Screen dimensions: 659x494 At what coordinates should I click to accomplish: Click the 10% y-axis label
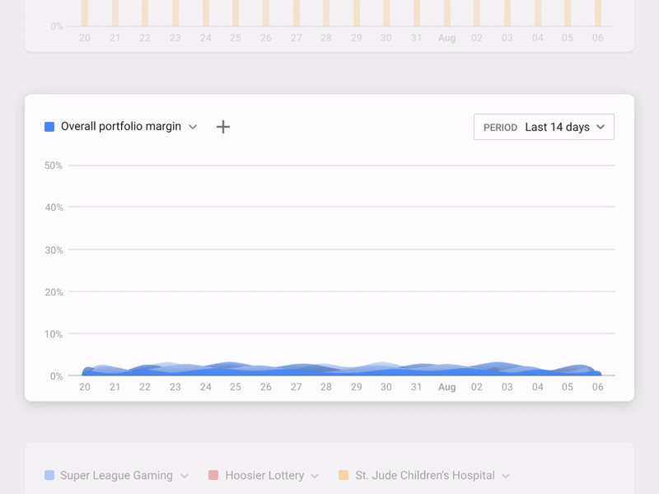54,334
